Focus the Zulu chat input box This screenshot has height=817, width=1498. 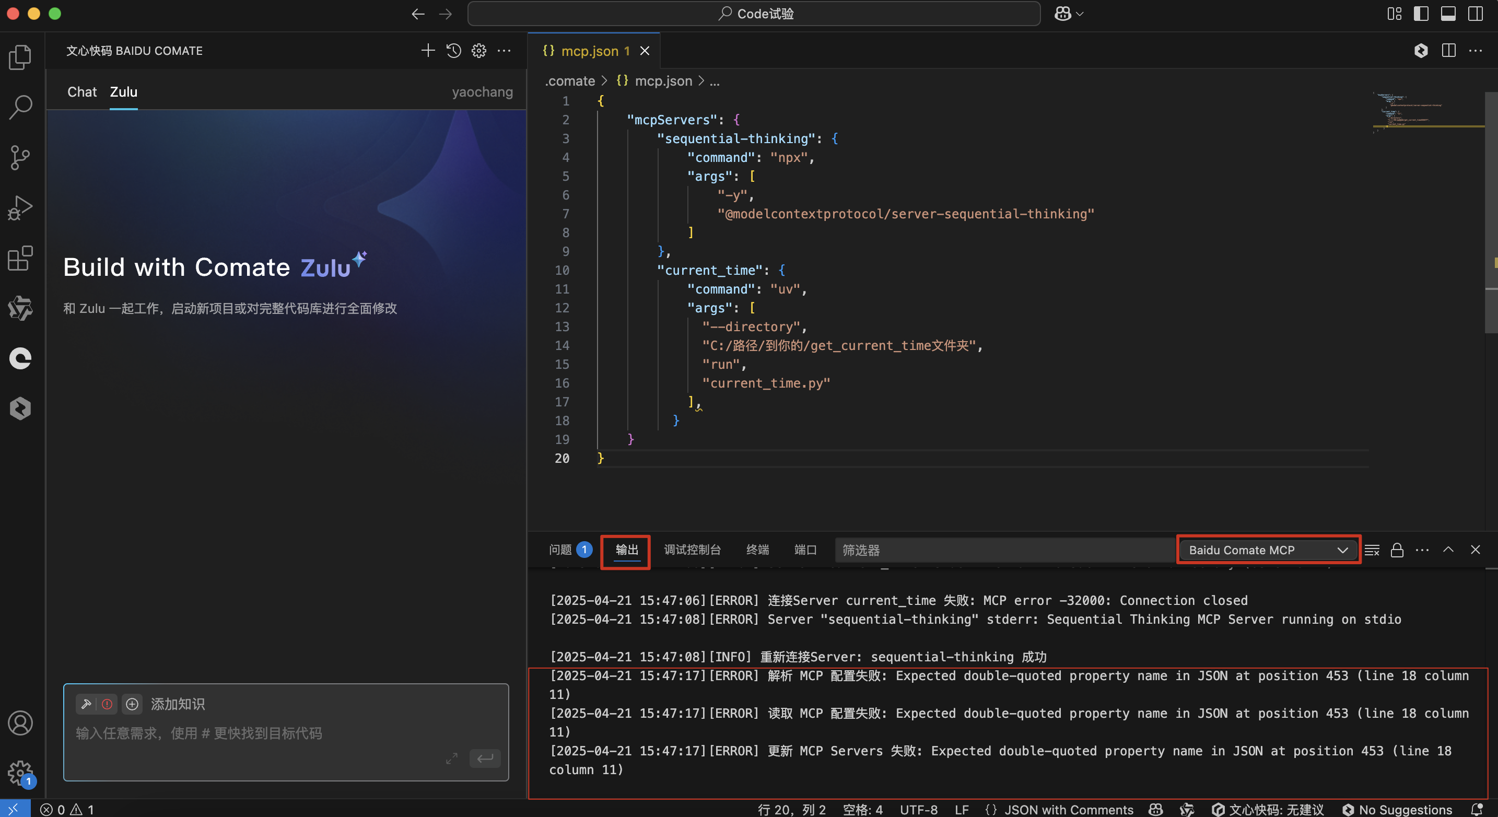point(286,733)
